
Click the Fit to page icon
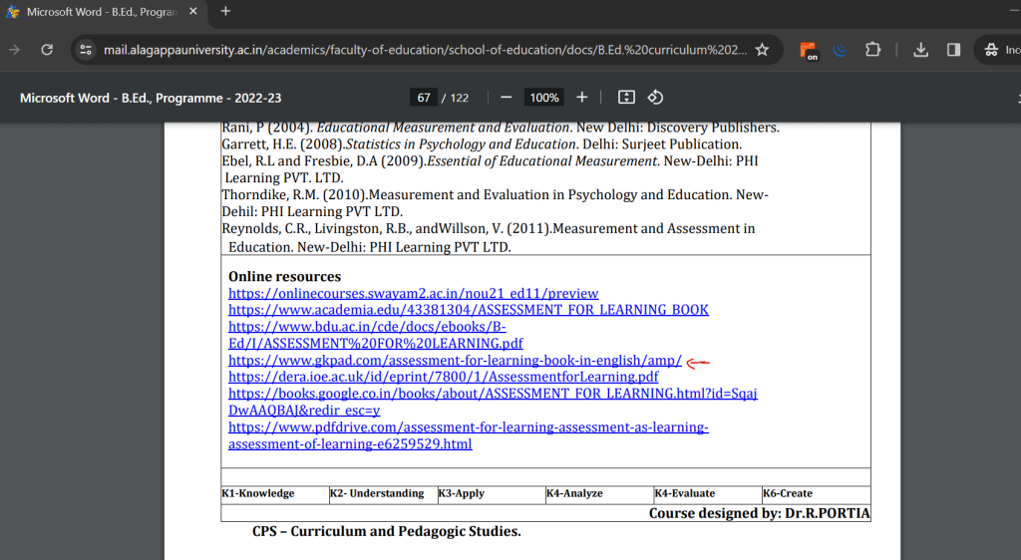coord(626,98)
